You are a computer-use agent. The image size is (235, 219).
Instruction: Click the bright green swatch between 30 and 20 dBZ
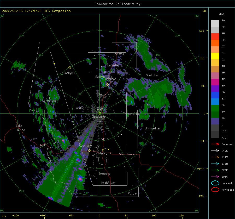[215, 108]
